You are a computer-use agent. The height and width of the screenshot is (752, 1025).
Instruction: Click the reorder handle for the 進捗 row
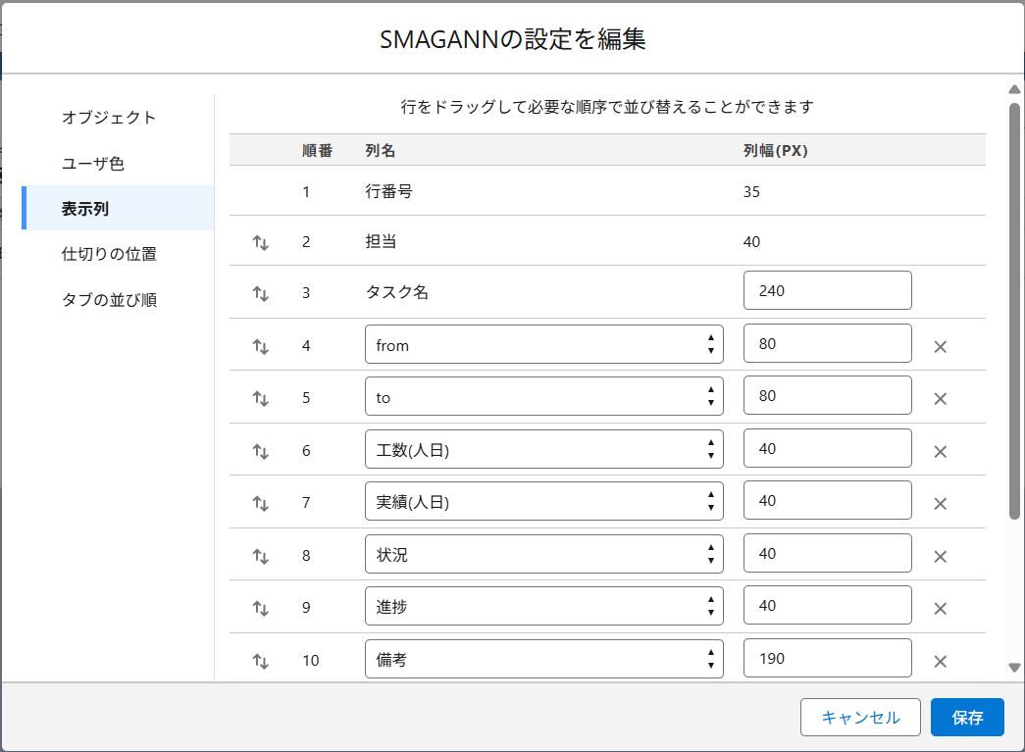(261, 608)
